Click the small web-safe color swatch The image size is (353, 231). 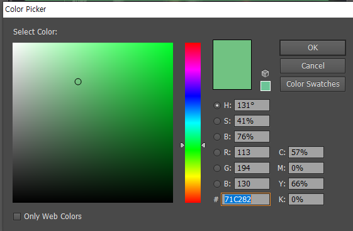point(266,86)
